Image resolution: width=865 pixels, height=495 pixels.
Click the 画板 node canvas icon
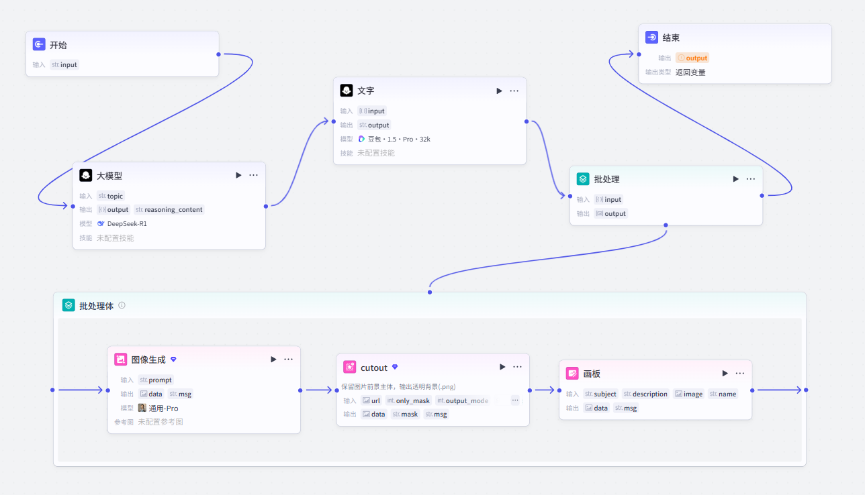(x=572, y=374)
